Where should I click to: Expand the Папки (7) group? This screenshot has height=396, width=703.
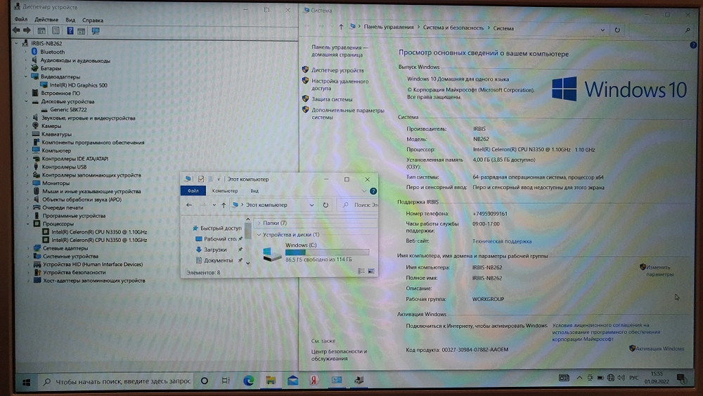[259, 223]
